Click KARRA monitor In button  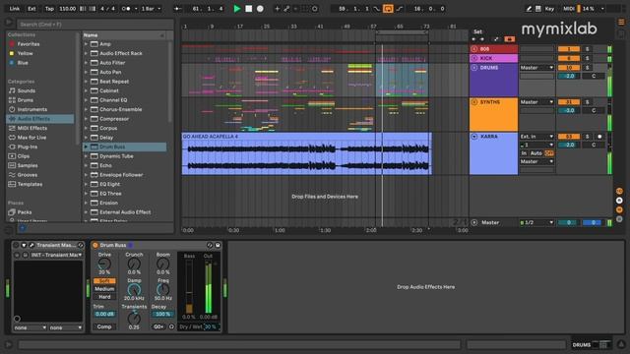(x=524, y=153)
